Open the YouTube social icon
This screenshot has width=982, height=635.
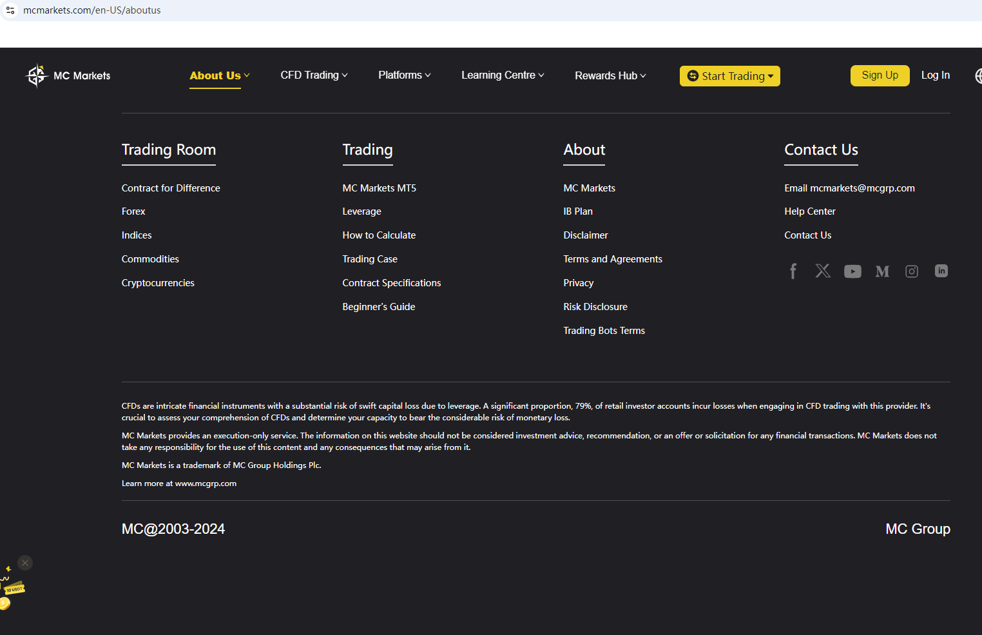pos(852,271)
